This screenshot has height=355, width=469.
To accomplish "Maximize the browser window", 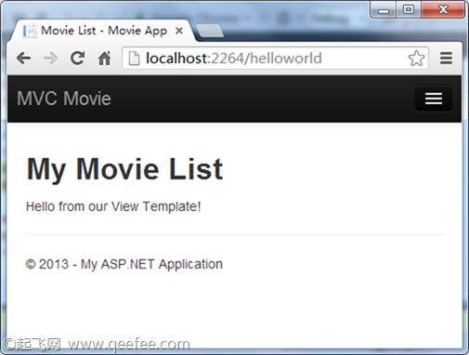I will pyautogui.click(x=409, y=10).
